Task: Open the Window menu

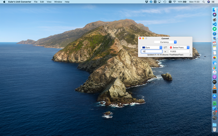Action: 58,2
